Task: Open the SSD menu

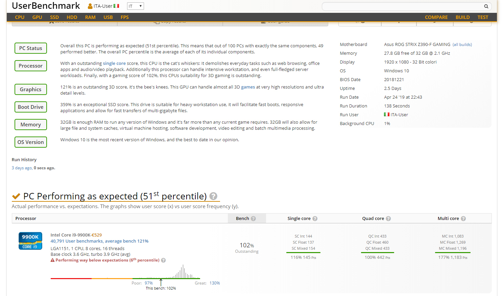Action: pos(54,17)
